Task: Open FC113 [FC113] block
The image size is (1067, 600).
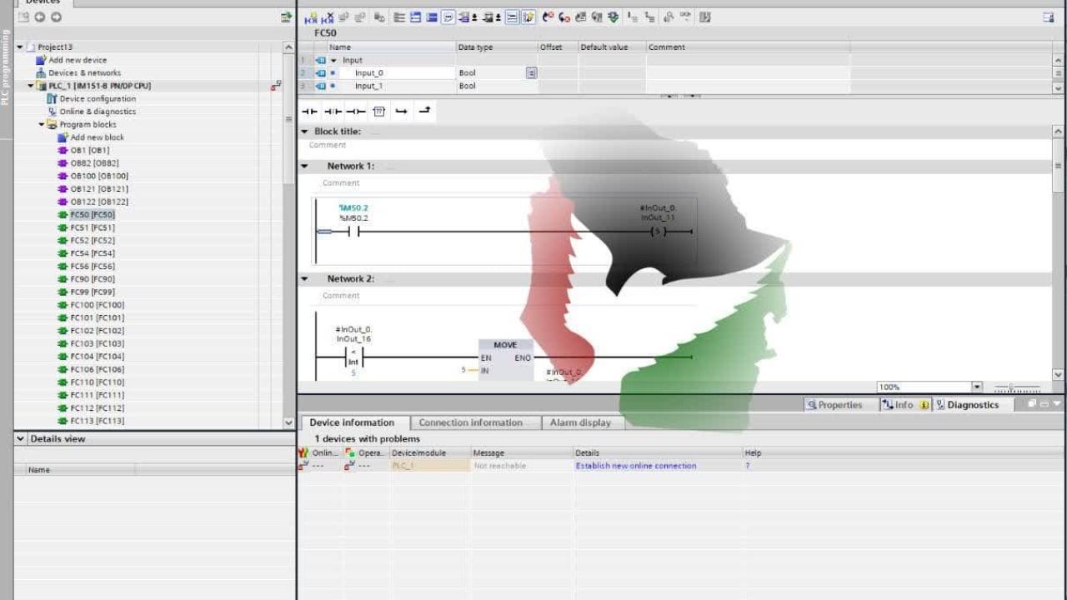Action: click(97, 421)
